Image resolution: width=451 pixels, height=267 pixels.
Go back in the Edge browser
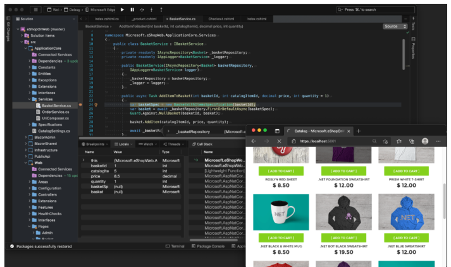coord(254,141)
